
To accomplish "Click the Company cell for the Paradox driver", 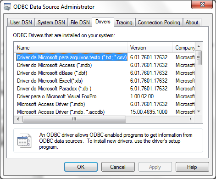I will click(185, 89).
